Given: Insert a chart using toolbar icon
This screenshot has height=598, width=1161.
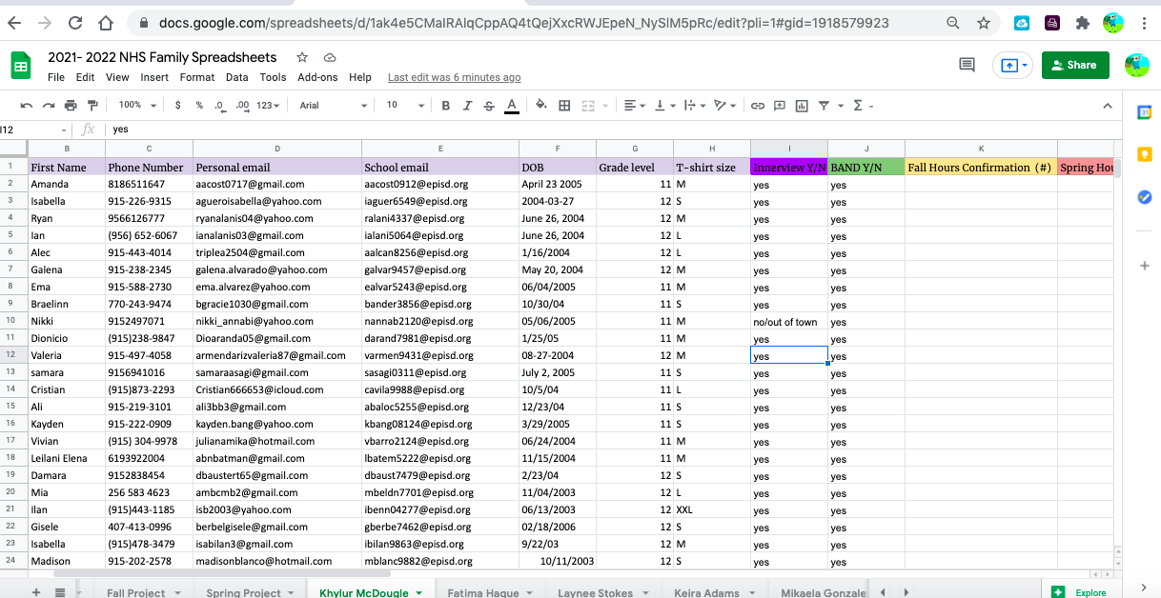Looking at the screenshot, I should click(x=802, y=106).
